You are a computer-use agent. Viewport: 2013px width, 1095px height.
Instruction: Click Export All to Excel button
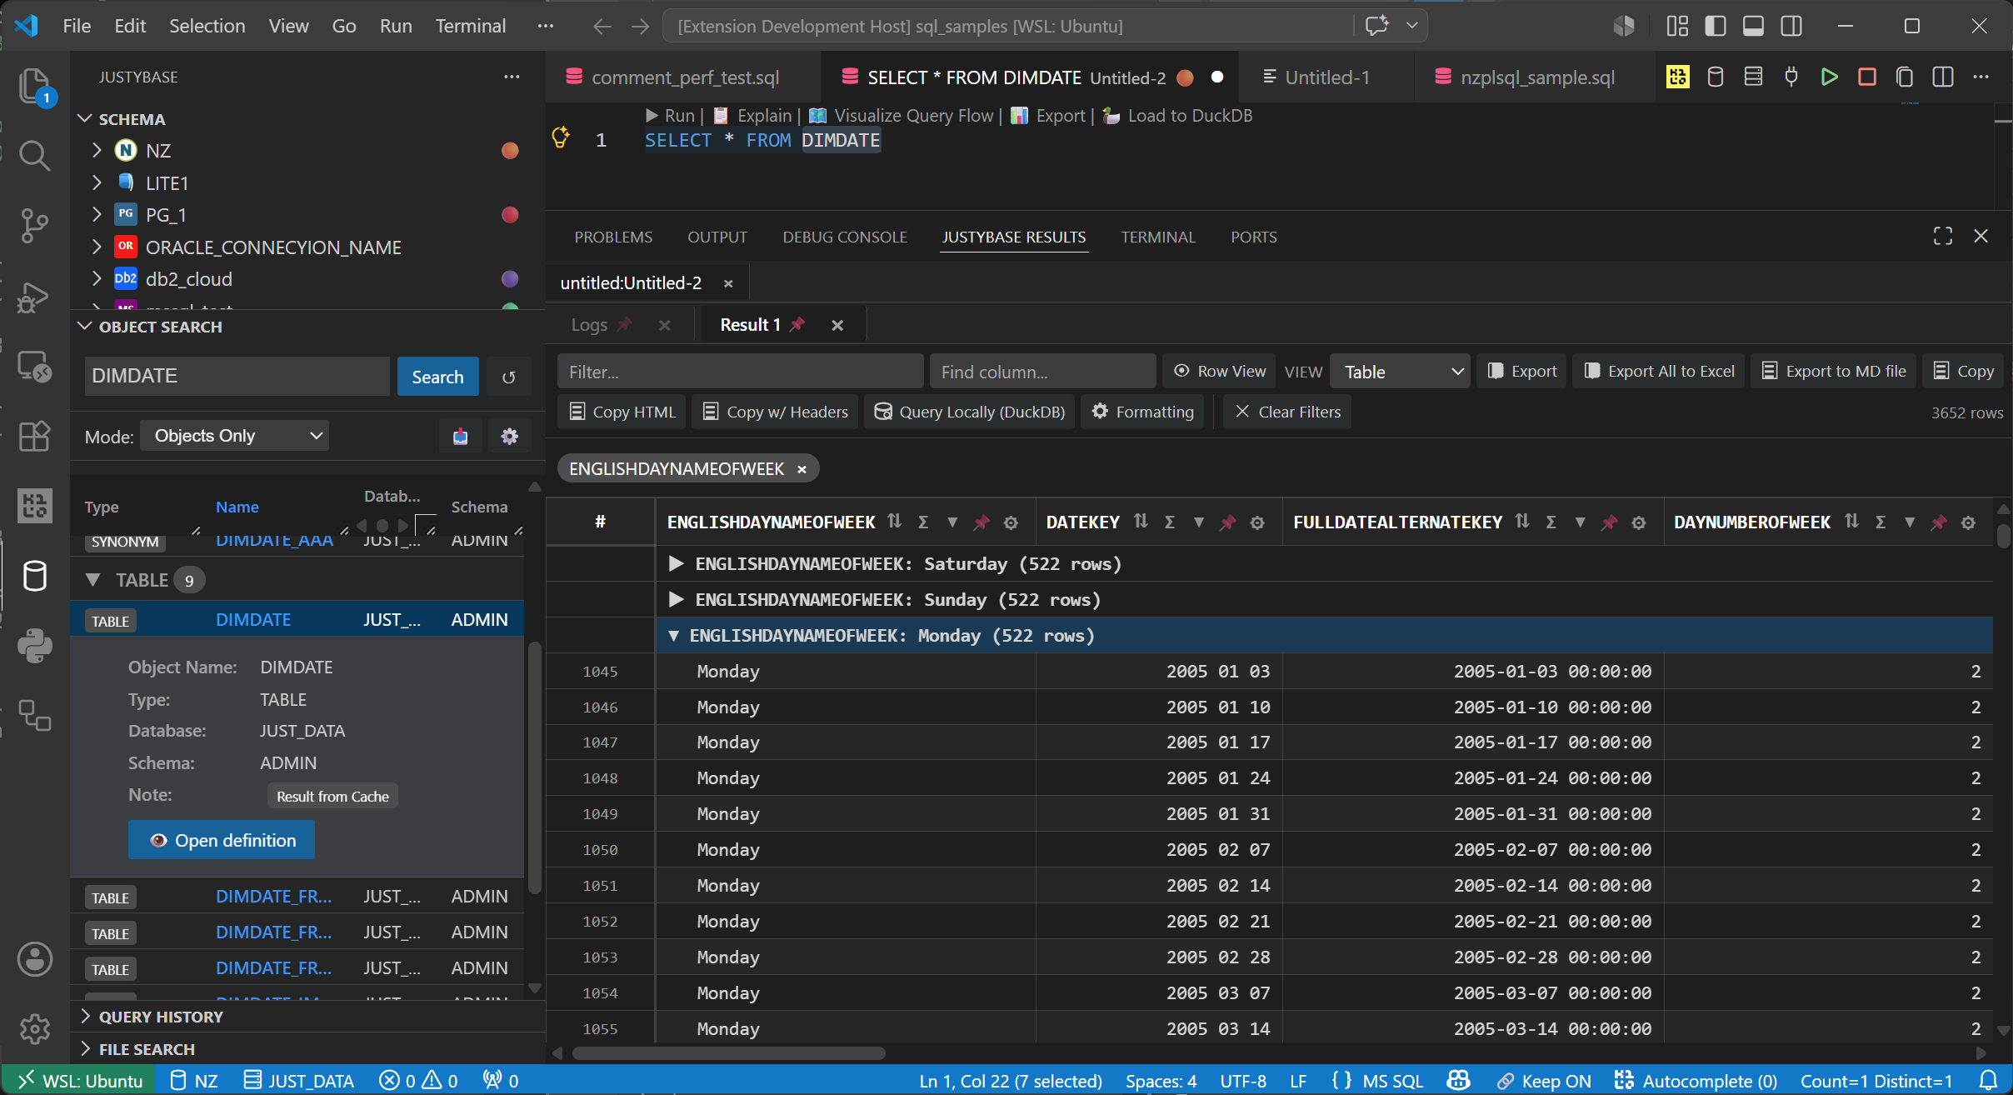click(1659, 371)
